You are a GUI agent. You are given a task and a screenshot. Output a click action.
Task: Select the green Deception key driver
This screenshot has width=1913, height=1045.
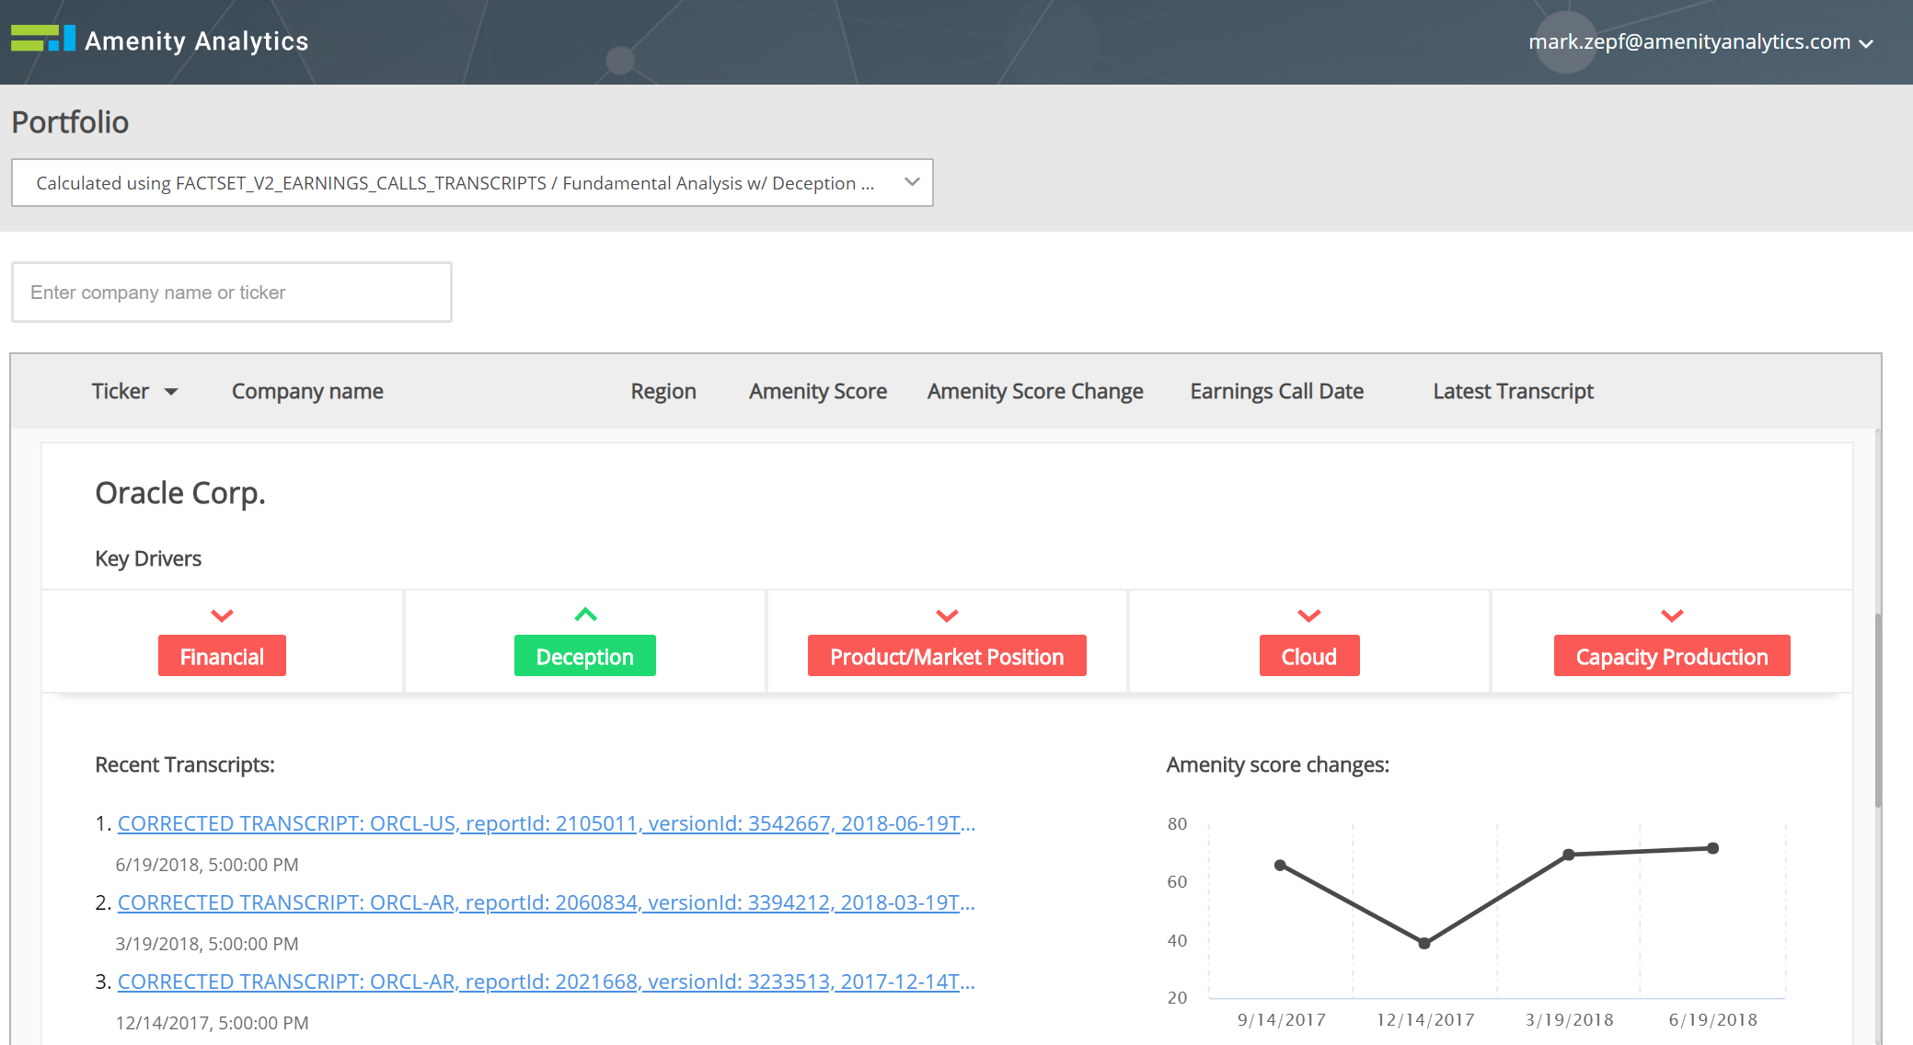[x=584, y=656]
